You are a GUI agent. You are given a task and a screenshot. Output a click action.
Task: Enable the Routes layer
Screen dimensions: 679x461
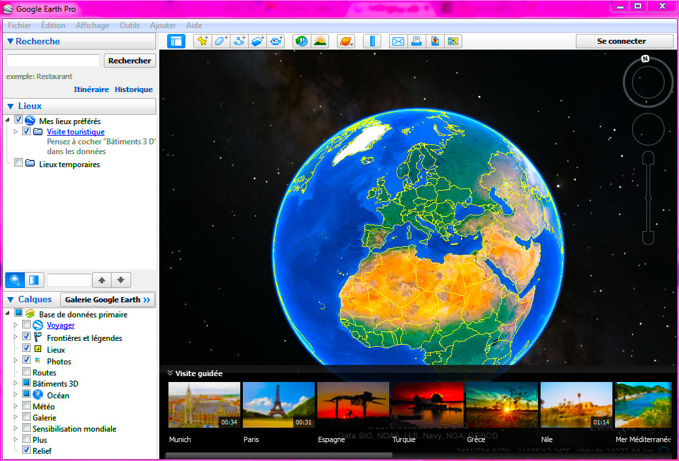tap(26, 372)
